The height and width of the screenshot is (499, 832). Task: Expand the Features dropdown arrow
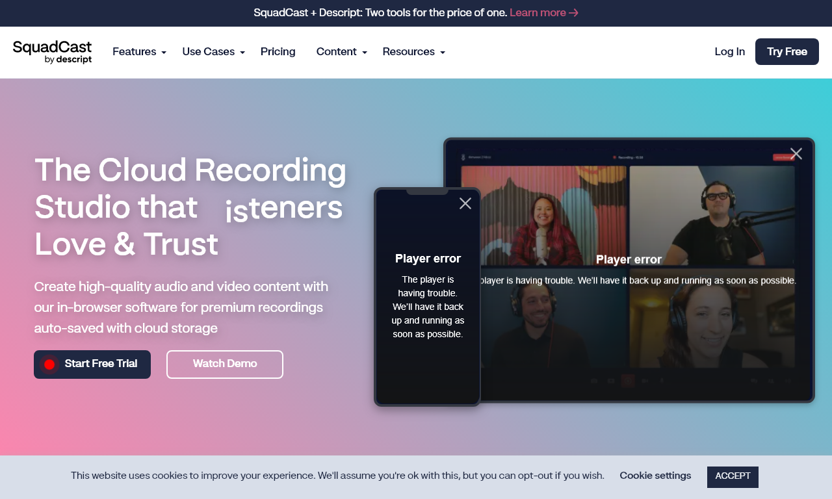164,53
